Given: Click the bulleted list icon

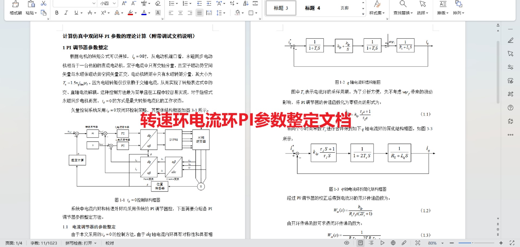Looking at the screenshot, I should point(171,3).
